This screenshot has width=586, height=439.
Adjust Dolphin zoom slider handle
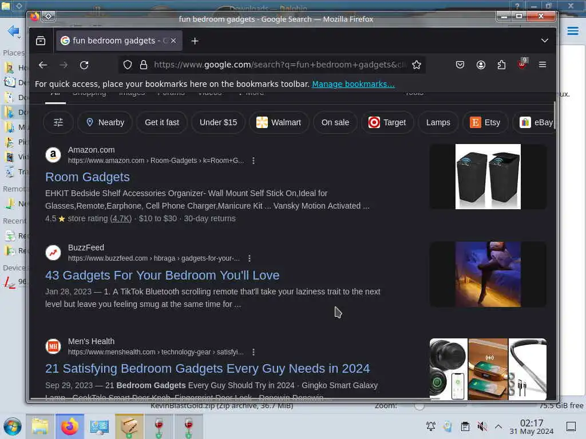pos(419,406)
